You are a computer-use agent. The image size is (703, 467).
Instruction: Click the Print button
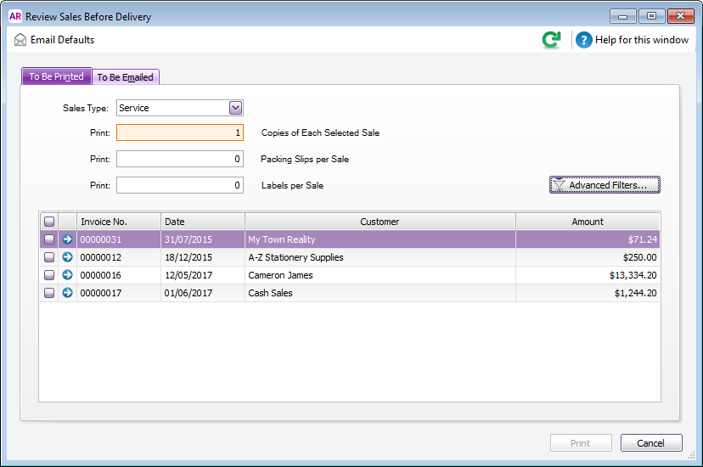(x=581, y=443)
